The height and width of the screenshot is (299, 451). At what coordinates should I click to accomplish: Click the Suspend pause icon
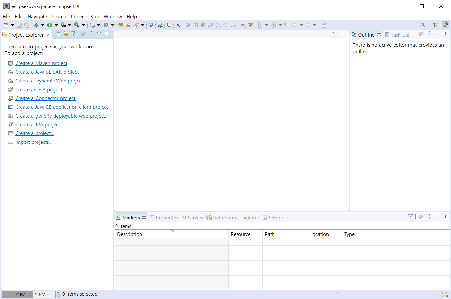[x=196, y=25]
